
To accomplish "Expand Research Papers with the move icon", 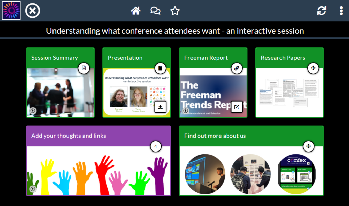I will 313,68.
